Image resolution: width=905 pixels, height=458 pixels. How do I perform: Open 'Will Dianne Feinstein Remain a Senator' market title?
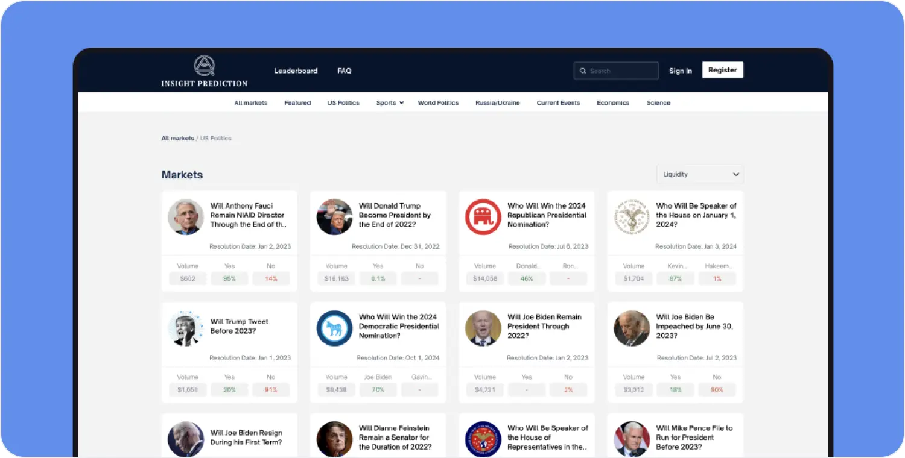[x=395, y=438]
